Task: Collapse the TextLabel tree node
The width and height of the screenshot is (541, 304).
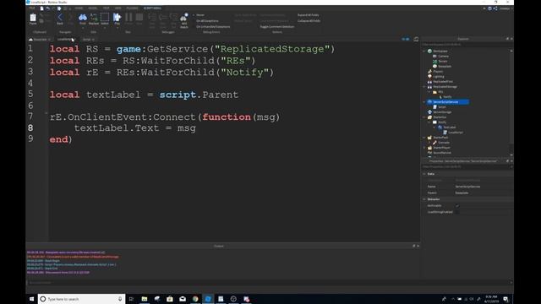Action: pos(434,128)
